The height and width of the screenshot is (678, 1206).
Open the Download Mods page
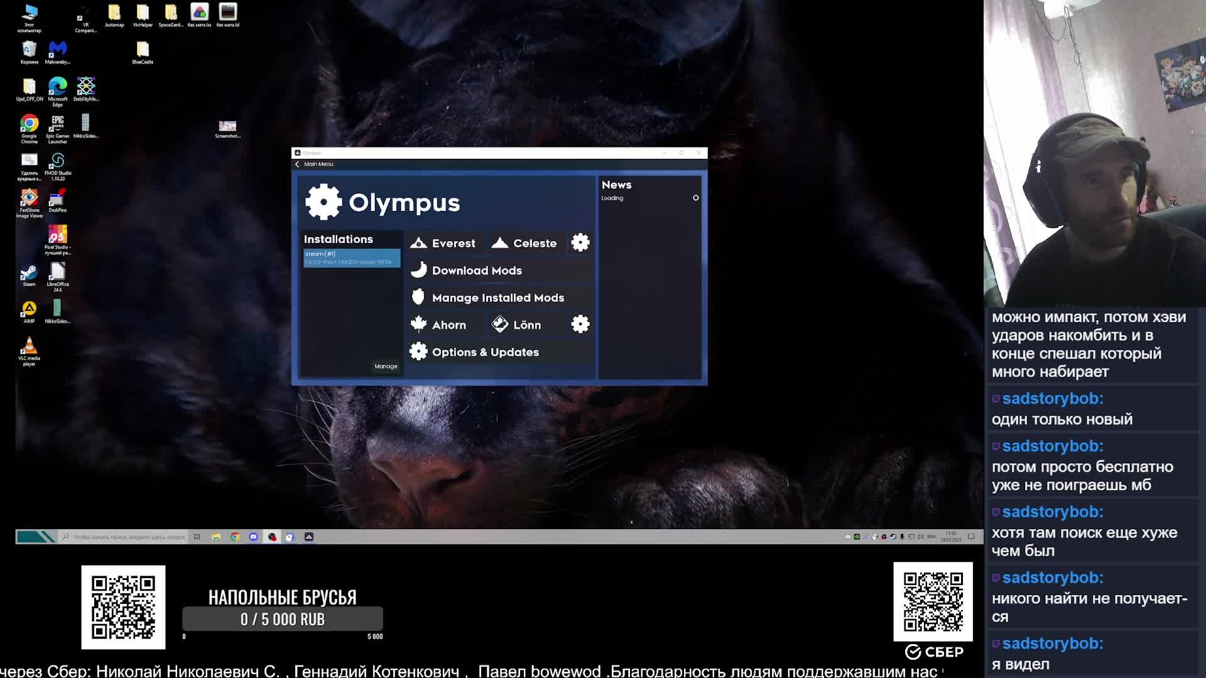click(476, 271)
